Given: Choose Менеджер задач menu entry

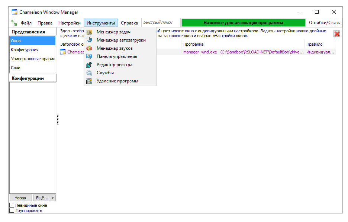Looking at the screenshot, I should pyautogui.click(x=120, y=32).
